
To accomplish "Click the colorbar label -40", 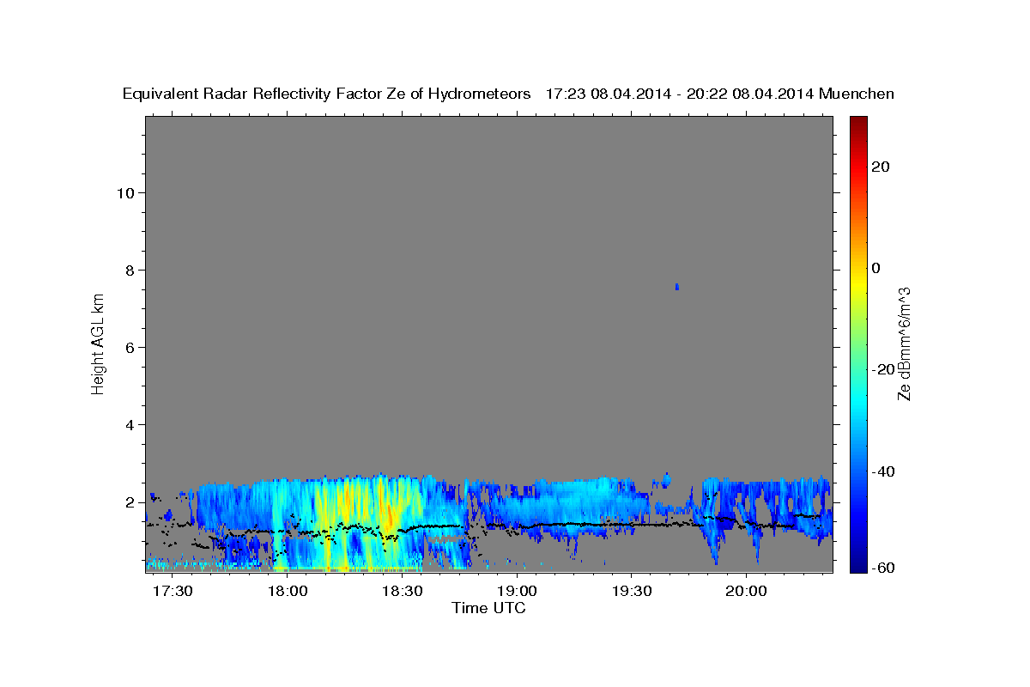I will tap(882, 471).
